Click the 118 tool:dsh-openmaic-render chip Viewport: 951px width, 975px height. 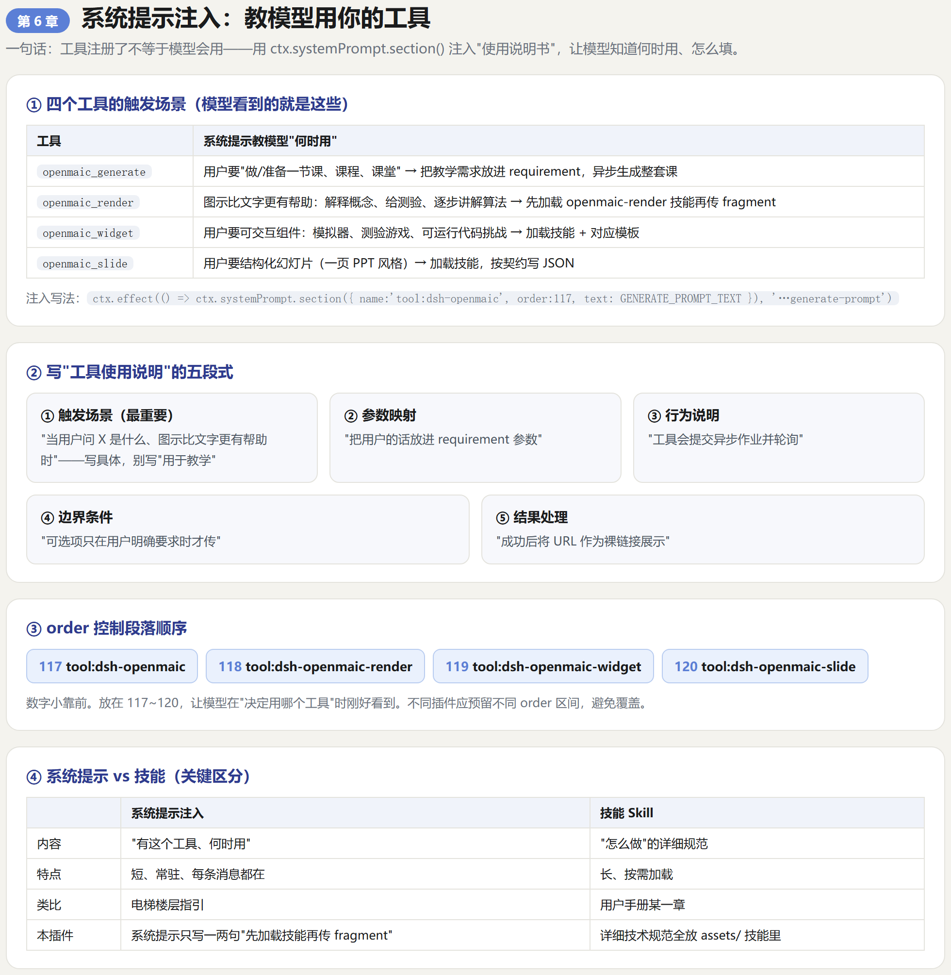click(x=315, y=666)
